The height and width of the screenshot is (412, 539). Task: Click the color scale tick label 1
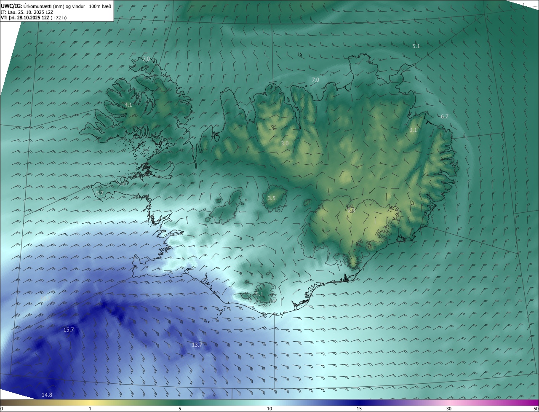[x=90, y=409]
